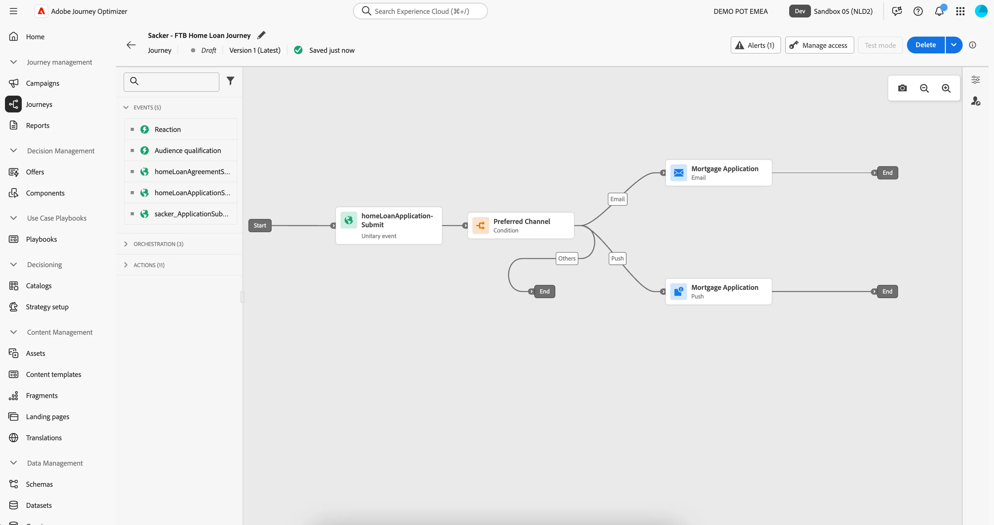Click the Others path label
Viewport: 994px width, 525px height.
(x=567, y=259)
